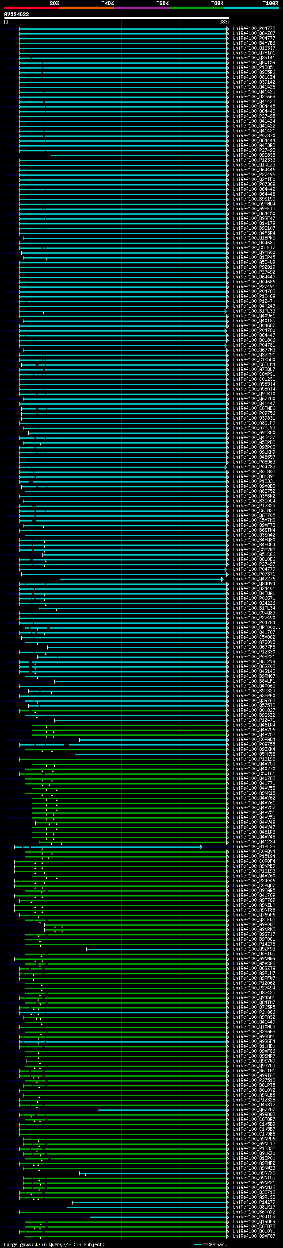Click hit label UniRef100_B4YYB6

tap(253, 43)
